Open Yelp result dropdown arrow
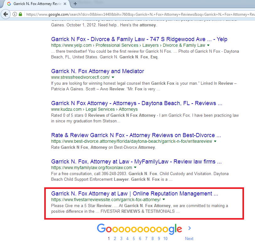 pos(208,45)
